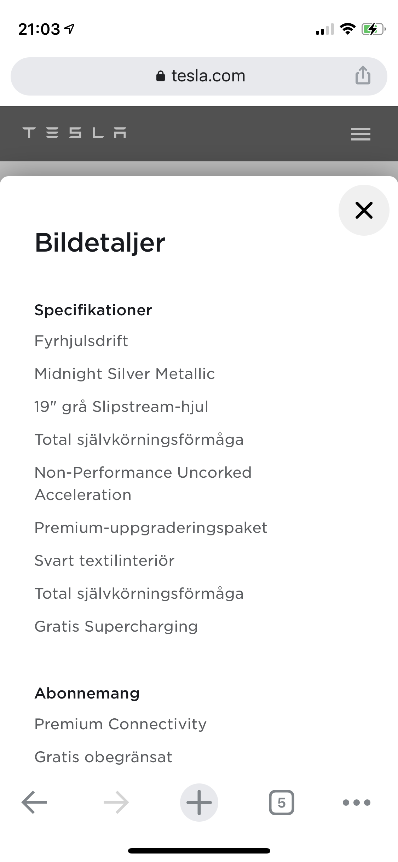Tap the Gratis Supercharging entry
This screenshot has height=862, width=398.
click(116, 626)
